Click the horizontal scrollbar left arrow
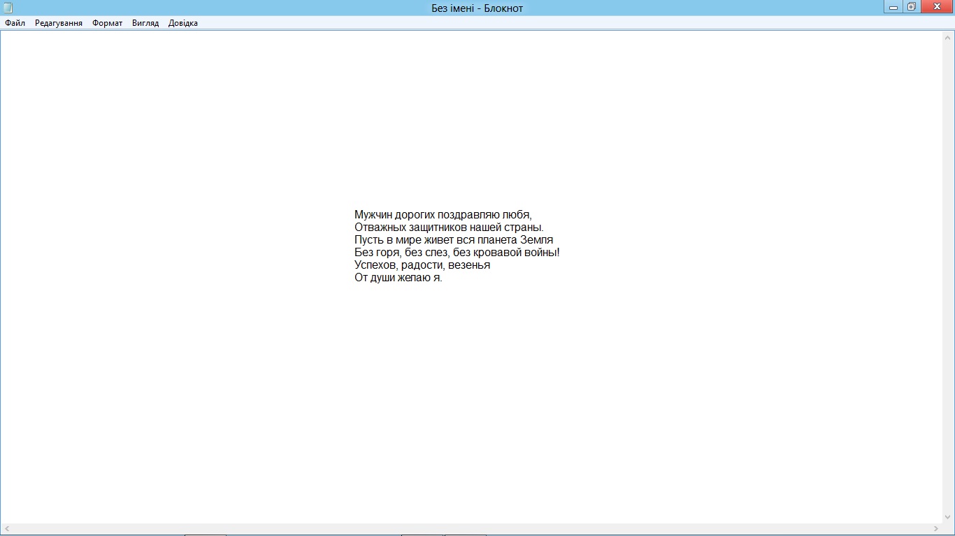This screenshot has width=955, height=536. pos(6,529)
